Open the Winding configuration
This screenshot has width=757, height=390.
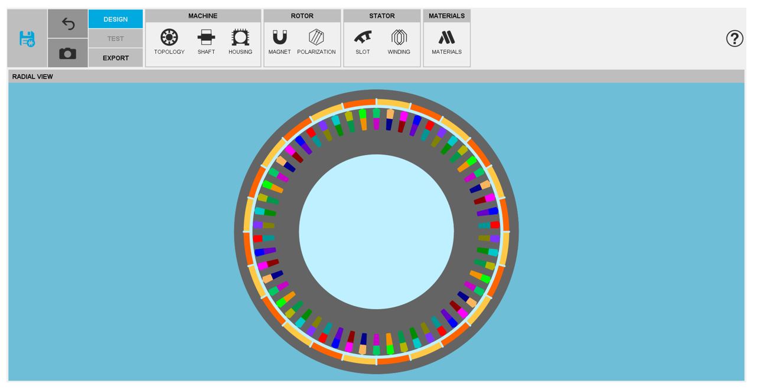[x=399, y=42]
